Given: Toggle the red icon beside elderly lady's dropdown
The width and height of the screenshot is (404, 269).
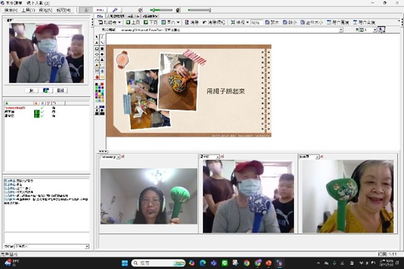Looking at the screenshot, I should [321, 157].
